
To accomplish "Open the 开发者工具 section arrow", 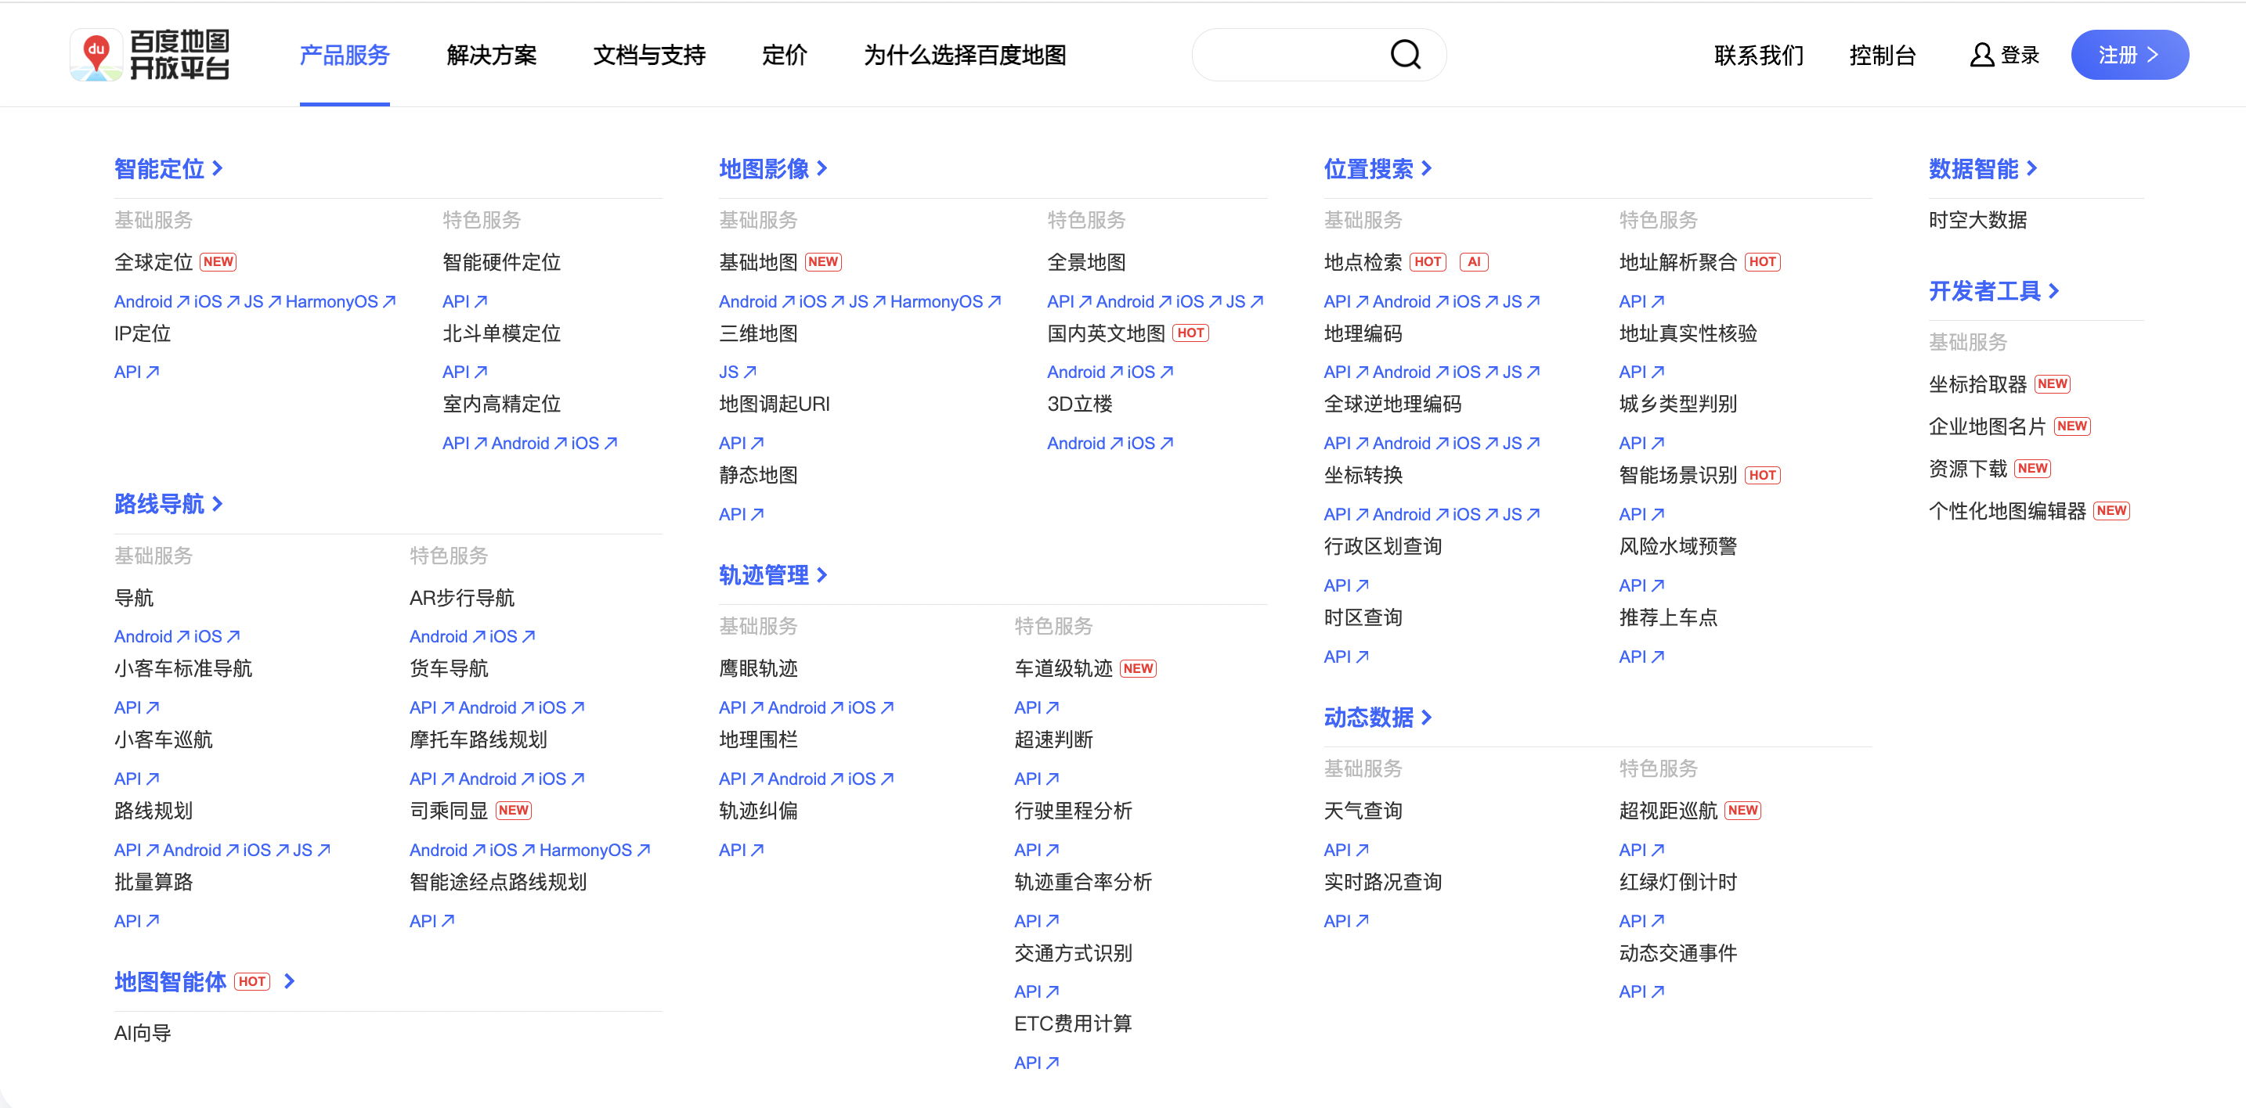I will [2054, 291].
